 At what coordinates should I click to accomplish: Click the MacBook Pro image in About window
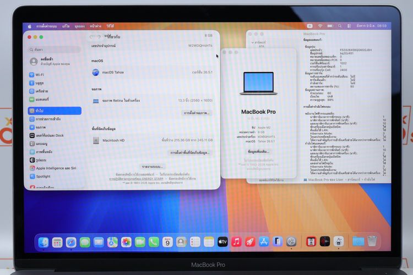click(258, 83)
